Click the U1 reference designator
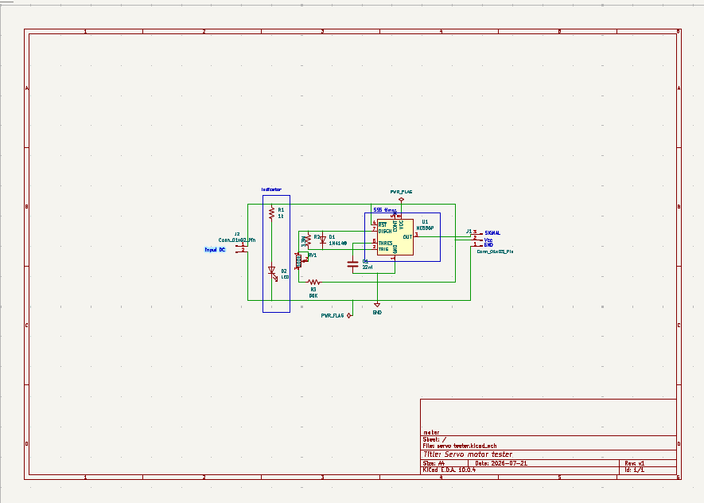This screenshot has width=704, height=503. 425,222
